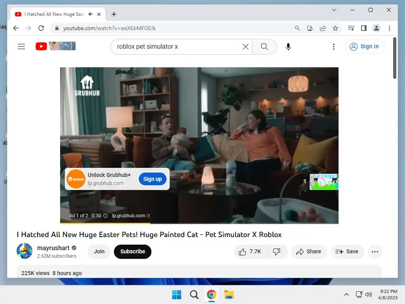
Task: Mute tab via speaker icon
Action: click(91, 14)
